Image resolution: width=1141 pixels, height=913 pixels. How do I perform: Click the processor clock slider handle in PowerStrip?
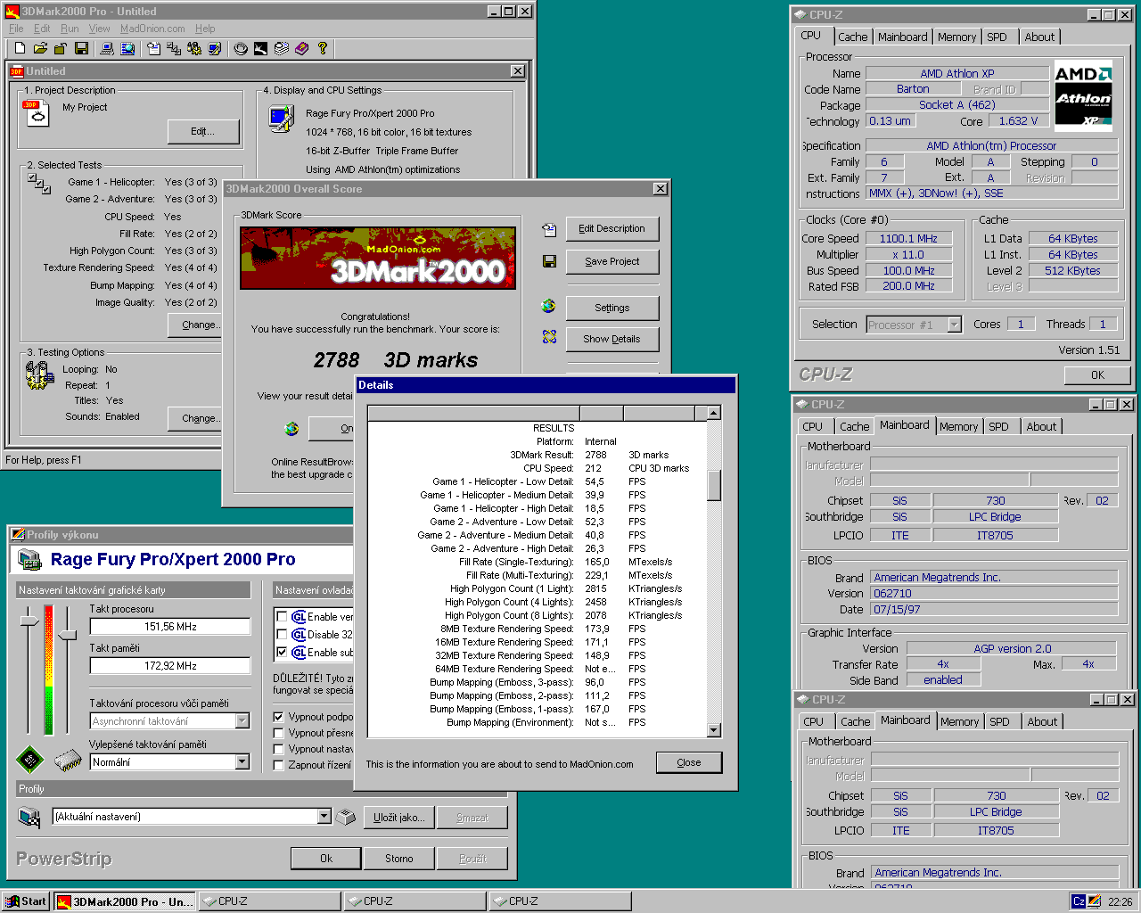29,621
